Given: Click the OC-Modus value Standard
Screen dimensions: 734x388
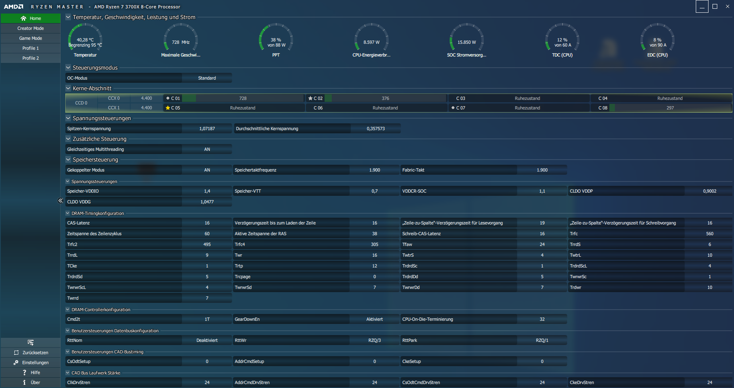Looking at the screenshot, I should point(207,78).
